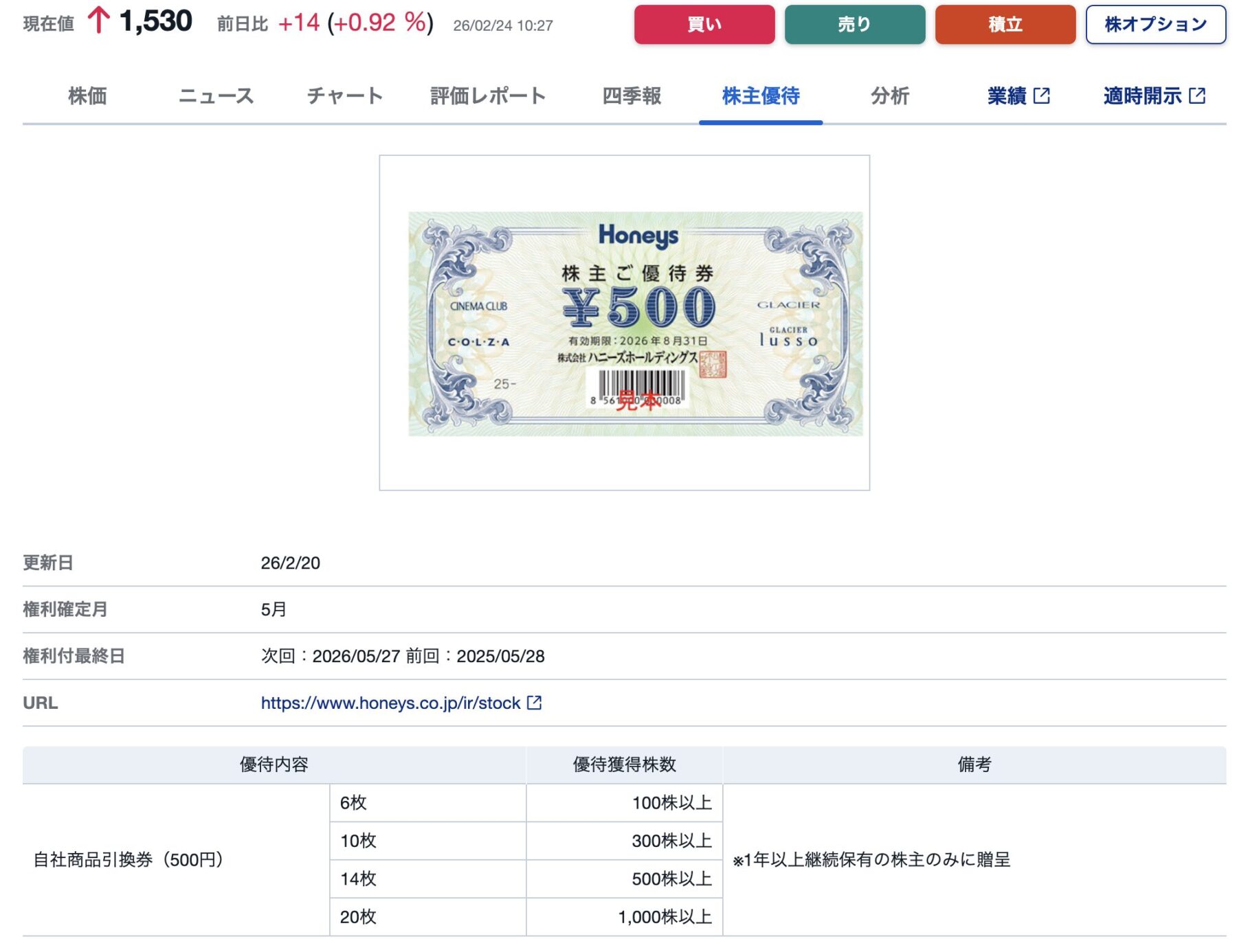Click the external-link icon after the URL

[534, 703]
